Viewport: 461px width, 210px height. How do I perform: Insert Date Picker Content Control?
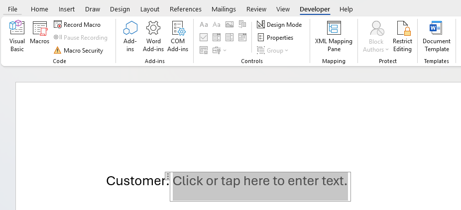click(242, 37)
